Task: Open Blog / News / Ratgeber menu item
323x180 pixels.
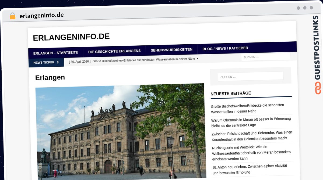Action: (225, 48)
